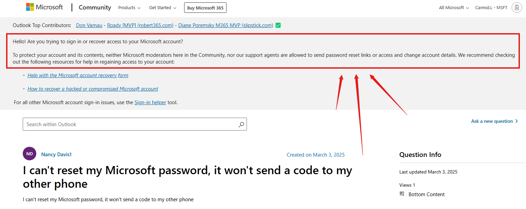The image size is (526, 209).
Task: Click the magnifier search icon
Action: point(241,124)
